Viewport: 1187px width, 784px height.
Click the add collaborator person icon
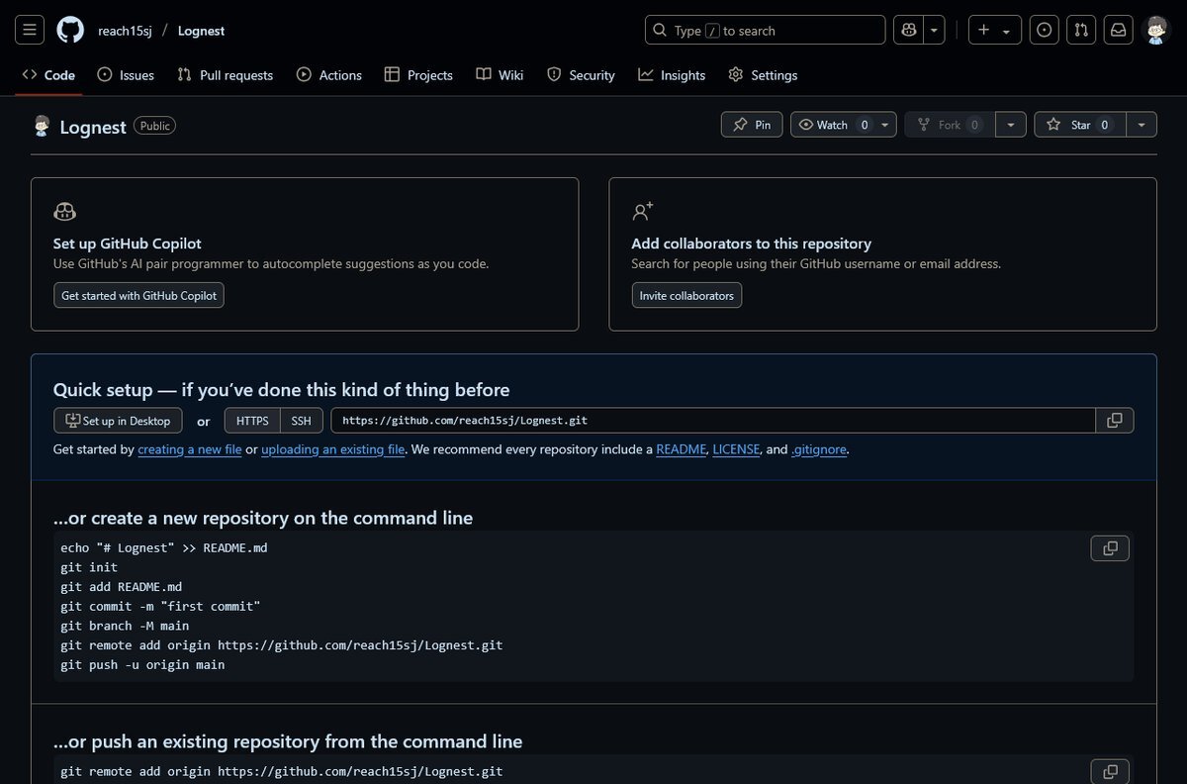coord(643,211)
